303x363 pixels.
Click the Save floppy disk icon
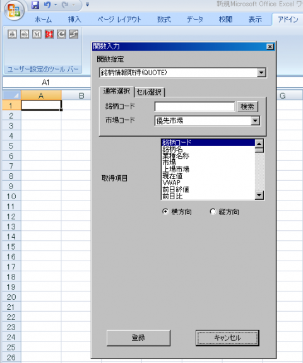click(x=35, y=4)
